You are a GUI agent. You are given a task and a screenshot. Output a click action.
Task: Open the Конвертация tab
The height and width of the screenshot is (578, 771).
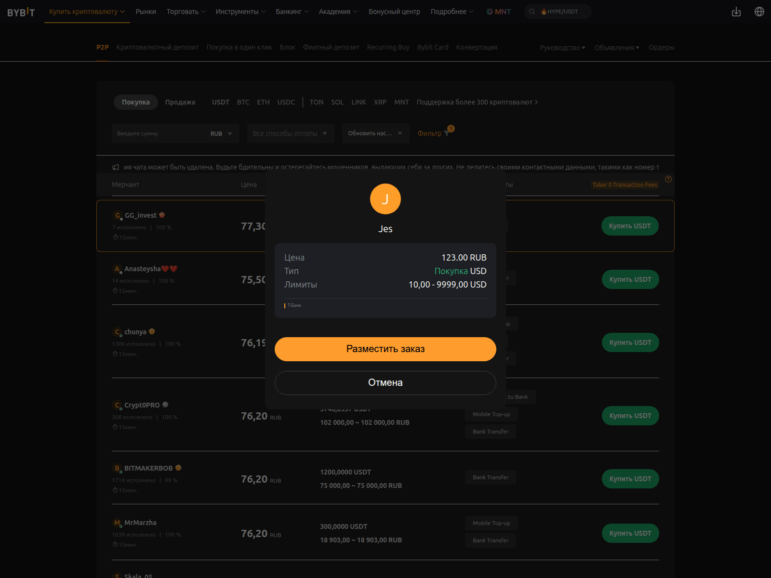click(477, 47)
